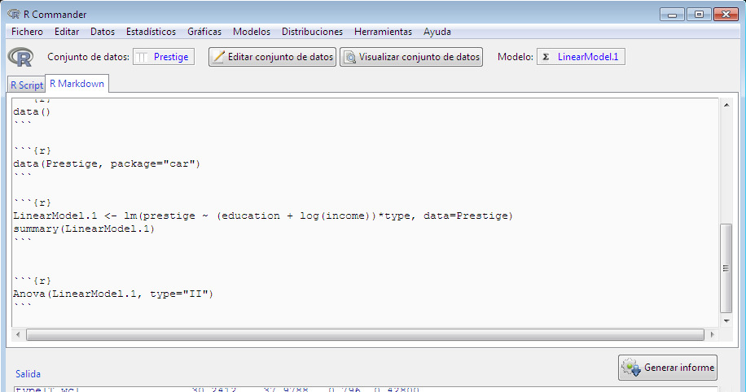
Task: Click gear icon on Generar informe button
Action: click(x=631, y=368)
